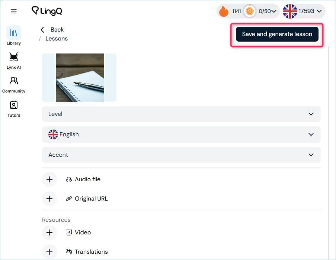Click Save and generate lesson
The height and width of the screenshot is (260, 336).
(277, 34)
